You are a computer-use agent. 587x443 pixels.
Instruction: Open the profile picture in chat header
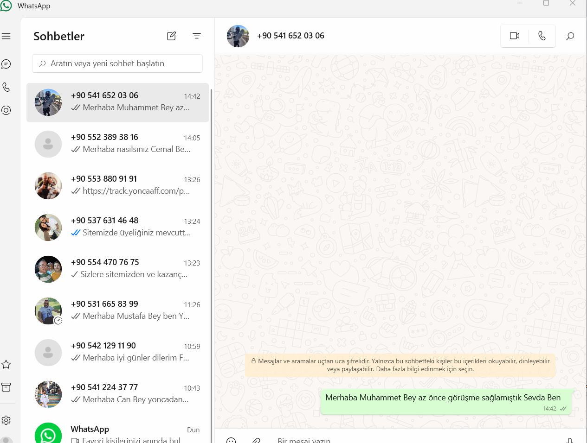(238, 36)
